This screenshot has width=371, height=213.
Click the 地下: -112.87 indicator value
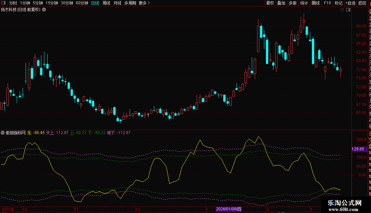click(119, 133)
